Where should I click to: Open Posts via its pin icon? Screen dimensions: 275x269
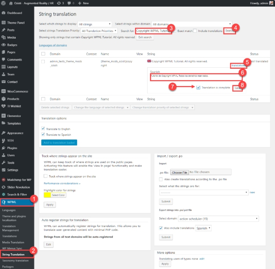4,30
